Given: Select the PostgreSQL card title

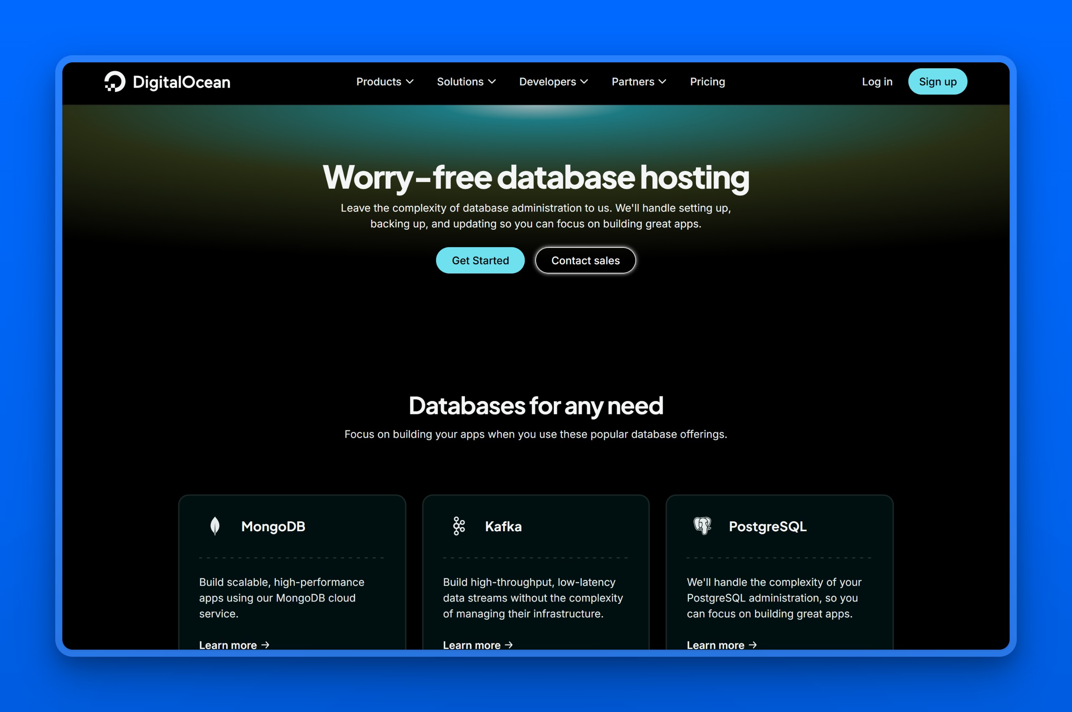Looking at the screenshot, I should click(768, 527).
